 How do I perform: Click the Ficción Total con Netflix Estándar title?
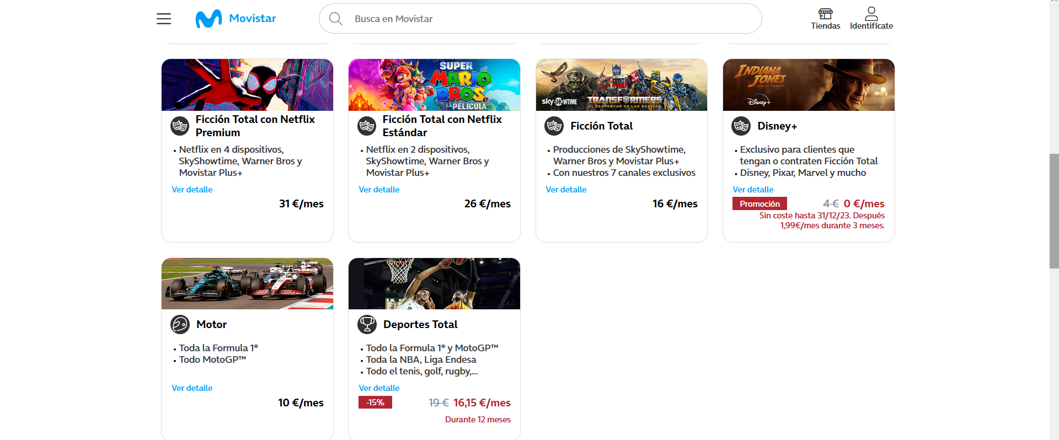click(x=442, y=126)
